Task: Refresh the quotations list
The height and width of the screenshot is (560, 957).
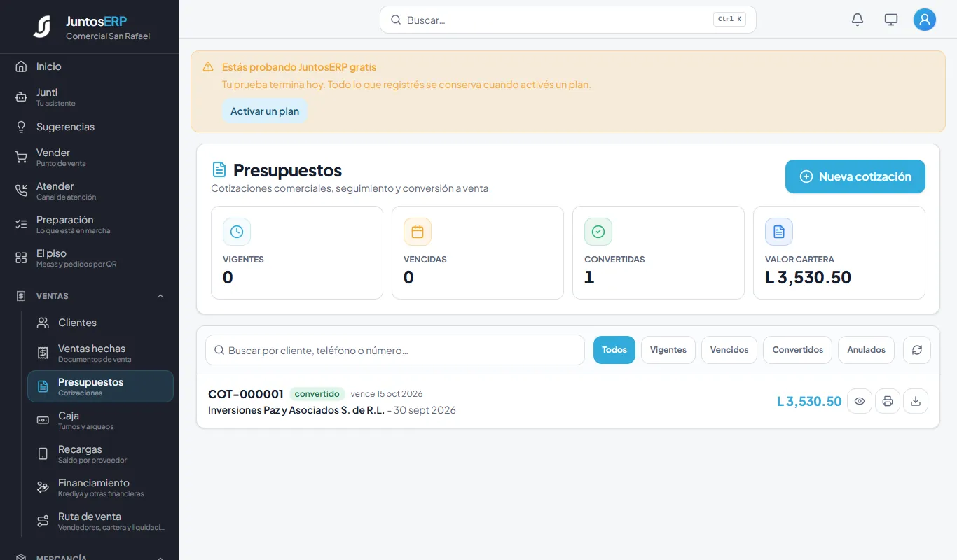Action: (x=917, y=350)
